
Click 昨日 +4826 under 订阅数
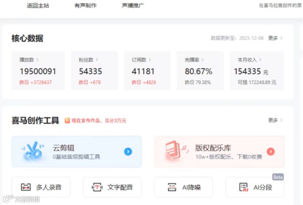click(x=144, y=82)
